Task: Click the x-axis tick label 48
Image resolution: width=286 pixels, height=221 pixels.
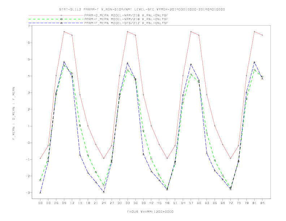Action: [x=167, y=203]
